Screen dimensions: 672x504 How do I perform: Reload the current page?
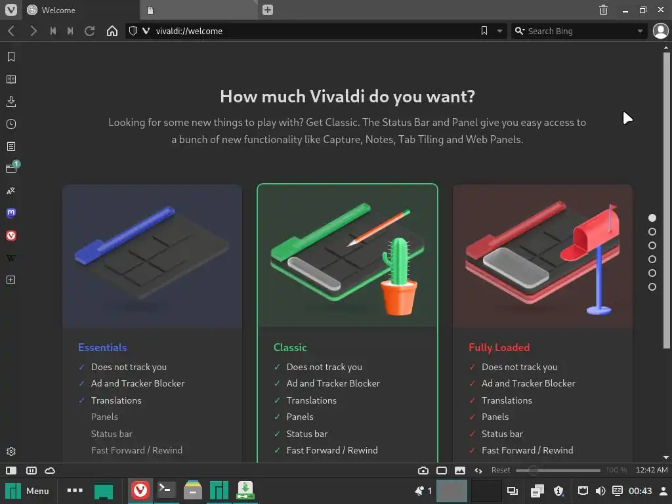coord(89,31)
